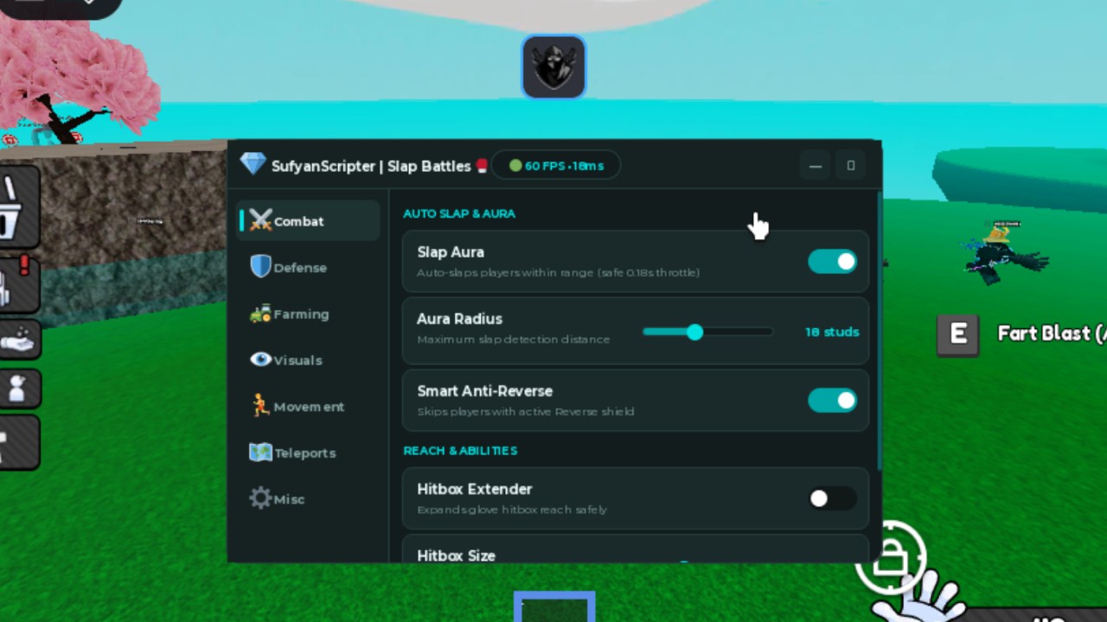This screenshot has height=622, width=1107.
Task: Click the 60 FPS status pill
Action: 556,166
